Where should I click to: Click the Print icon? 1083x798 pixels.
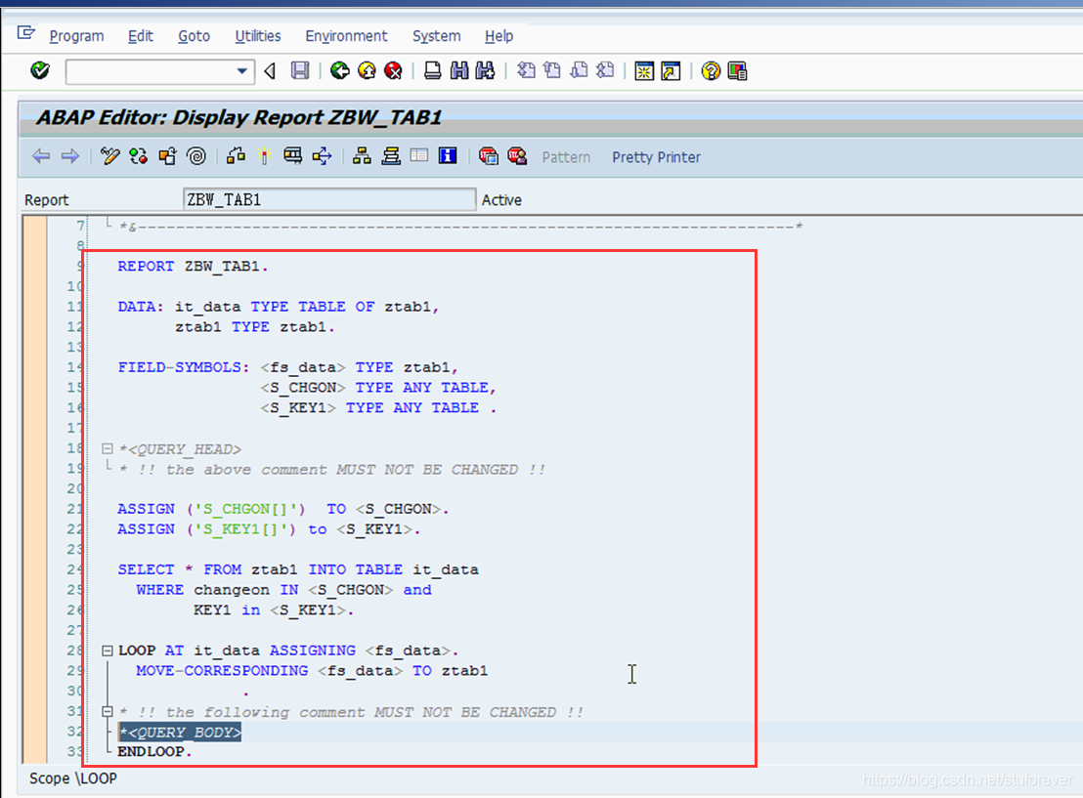(x=432, y=70)
